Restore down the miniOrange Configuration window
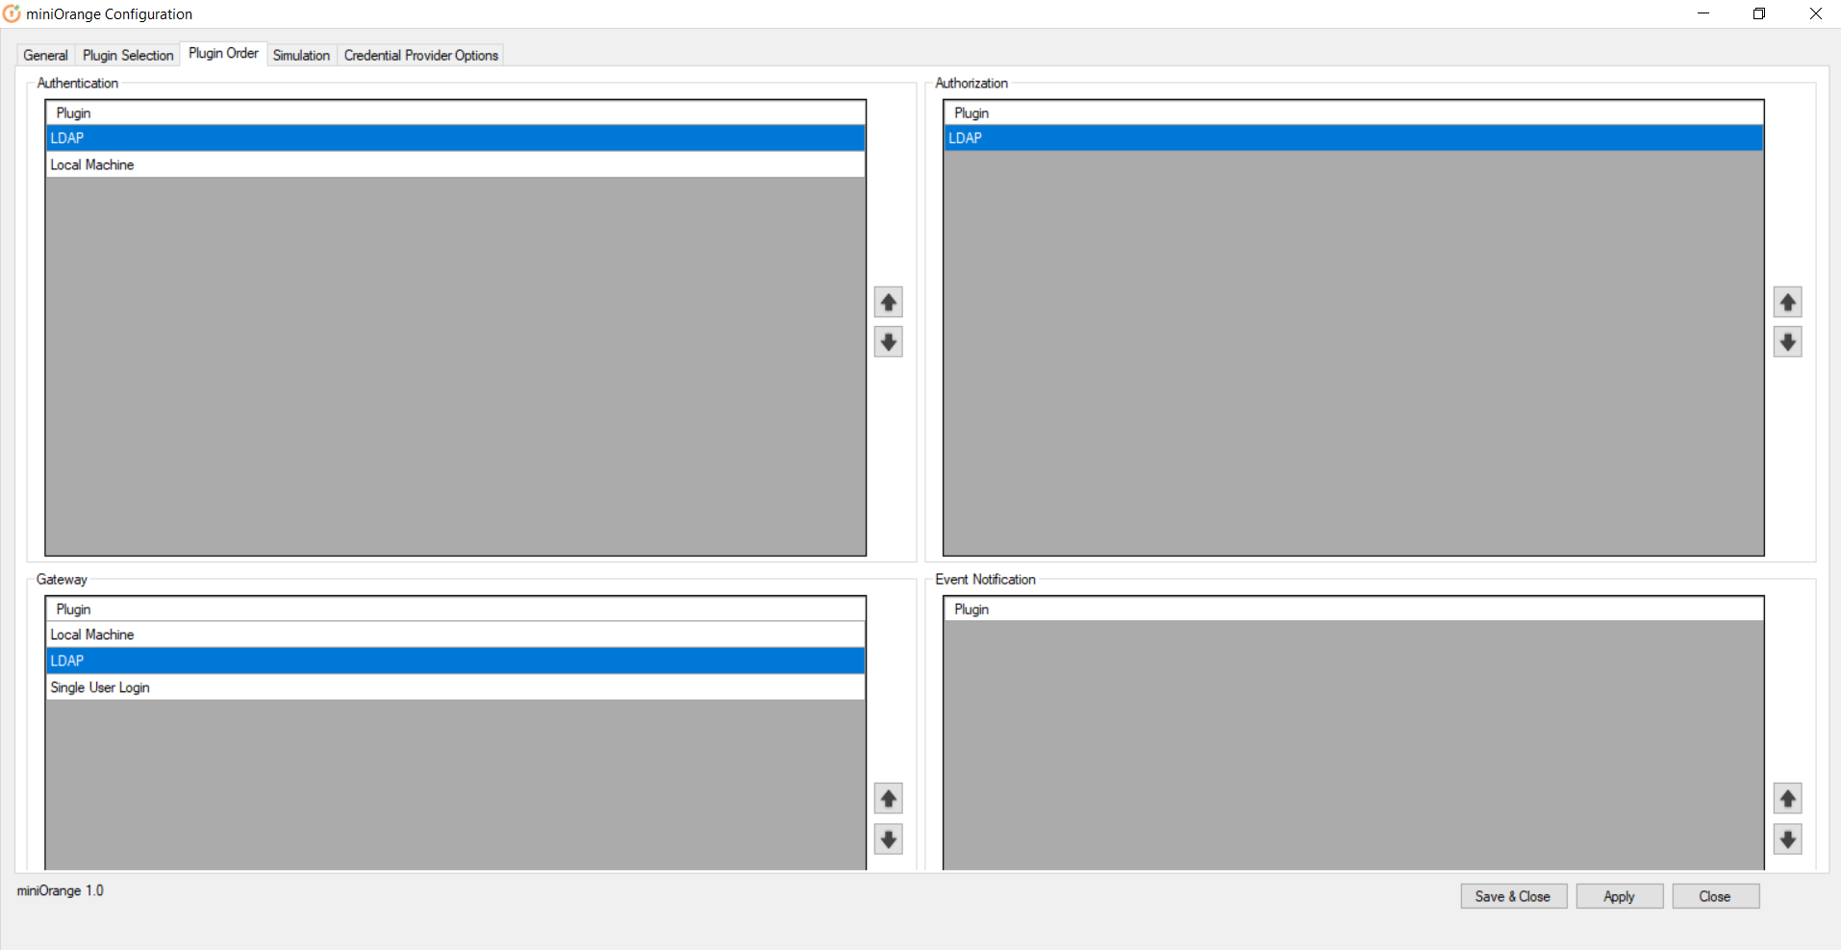The width and height of the screenshot is (1841, 950). coord(1759,13)
